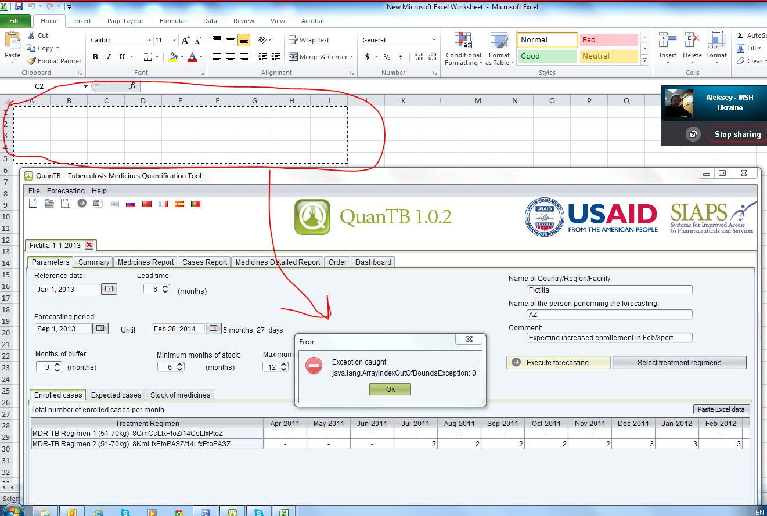The height and width of the screenshot is (516, 767).
Task: Close the Fictitia 1-1-2013 tab with red X
Action: pos(89,245)
